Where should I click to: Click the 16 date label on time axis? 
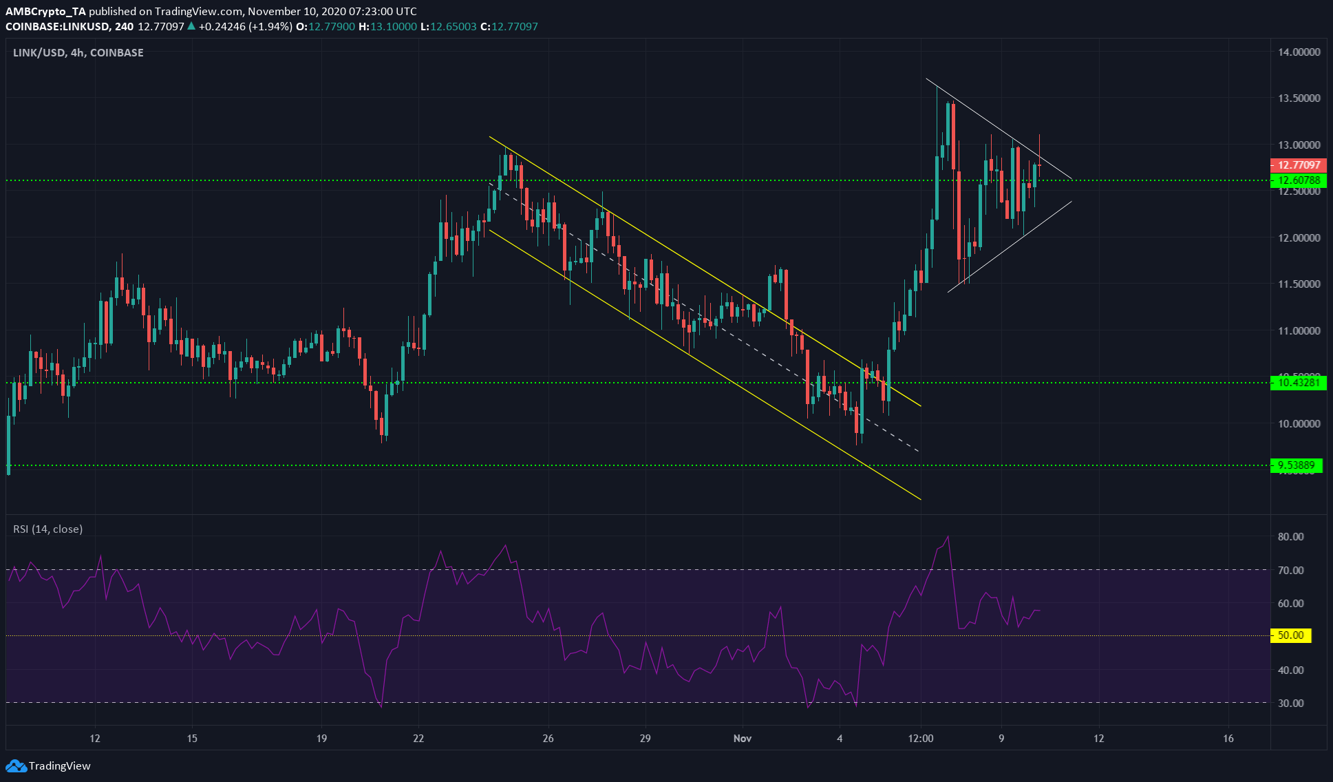1228,738
